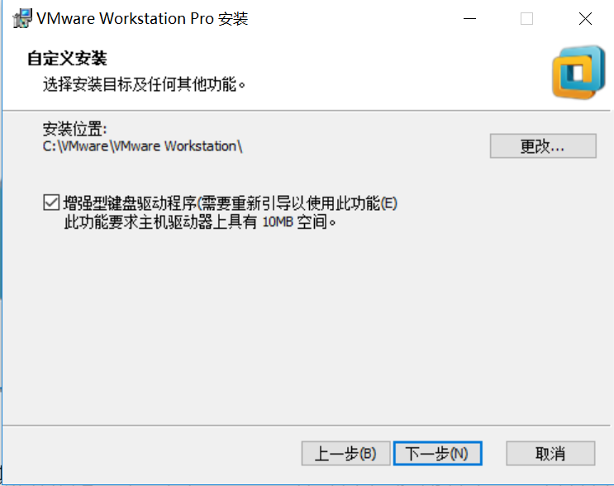Click the disabled maximize window button
Viewport: 614px width, 486px height.
click(x=526, y=18)
